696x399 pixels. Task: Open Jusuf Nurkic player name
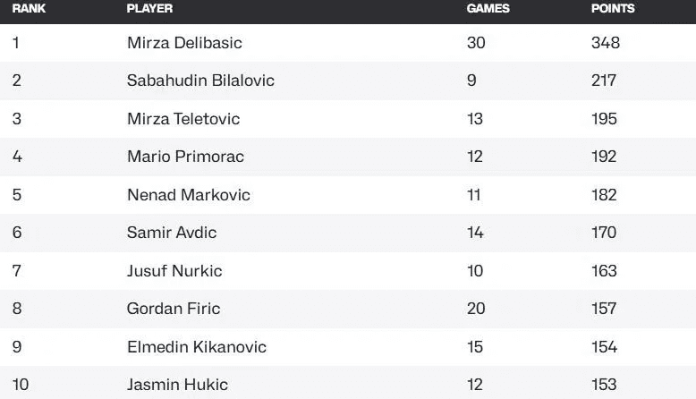pos(174,271)
